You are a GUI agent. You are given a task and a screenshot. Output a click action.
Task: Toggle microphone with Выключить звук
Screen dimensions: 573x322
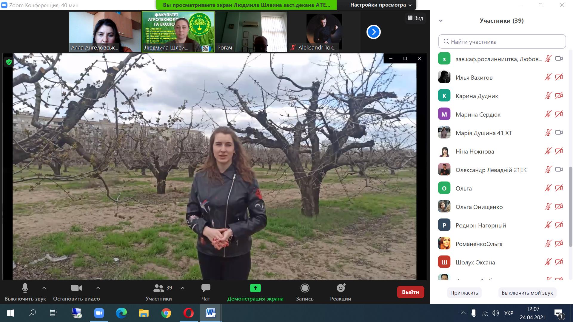coord(25,288)
